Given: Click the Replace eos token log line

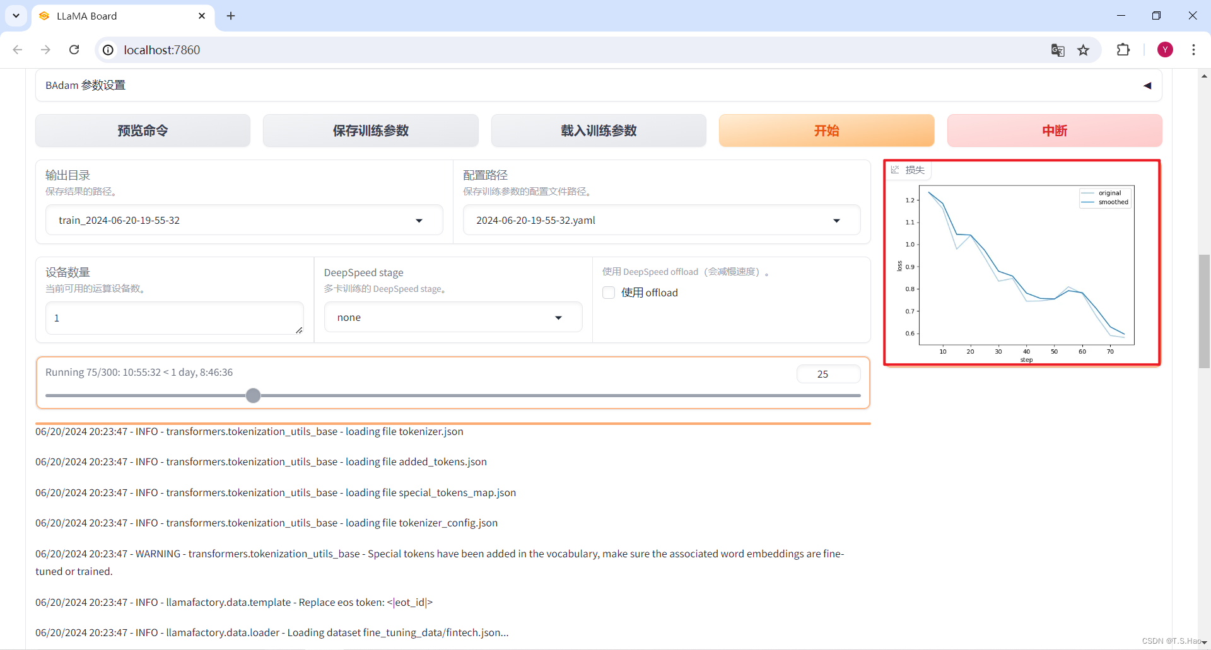Looking at the screenshot, I should click(234, 602).
